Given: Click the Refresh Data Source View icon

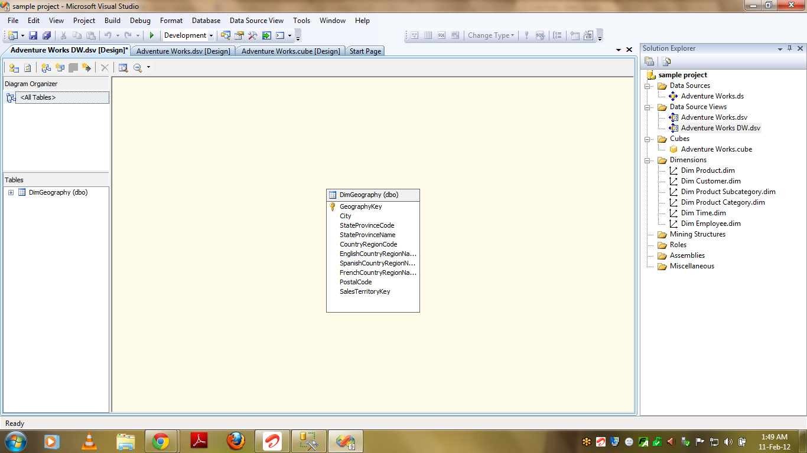Looking at the screenshot, I should pyautogui.click(x=27, y=68).
